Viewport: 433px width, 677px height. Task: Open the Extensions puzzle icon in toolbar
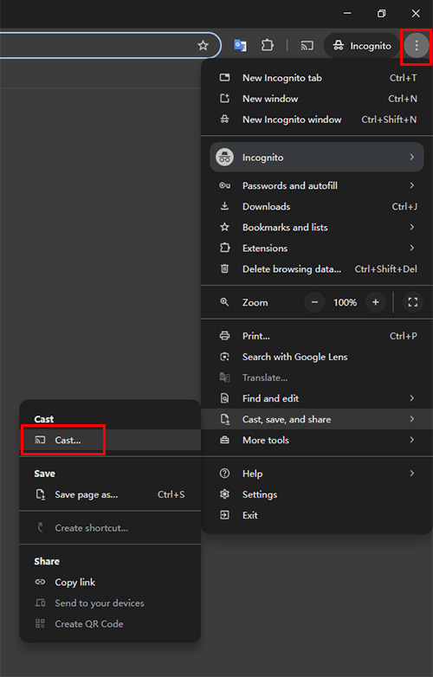[268, 45]
